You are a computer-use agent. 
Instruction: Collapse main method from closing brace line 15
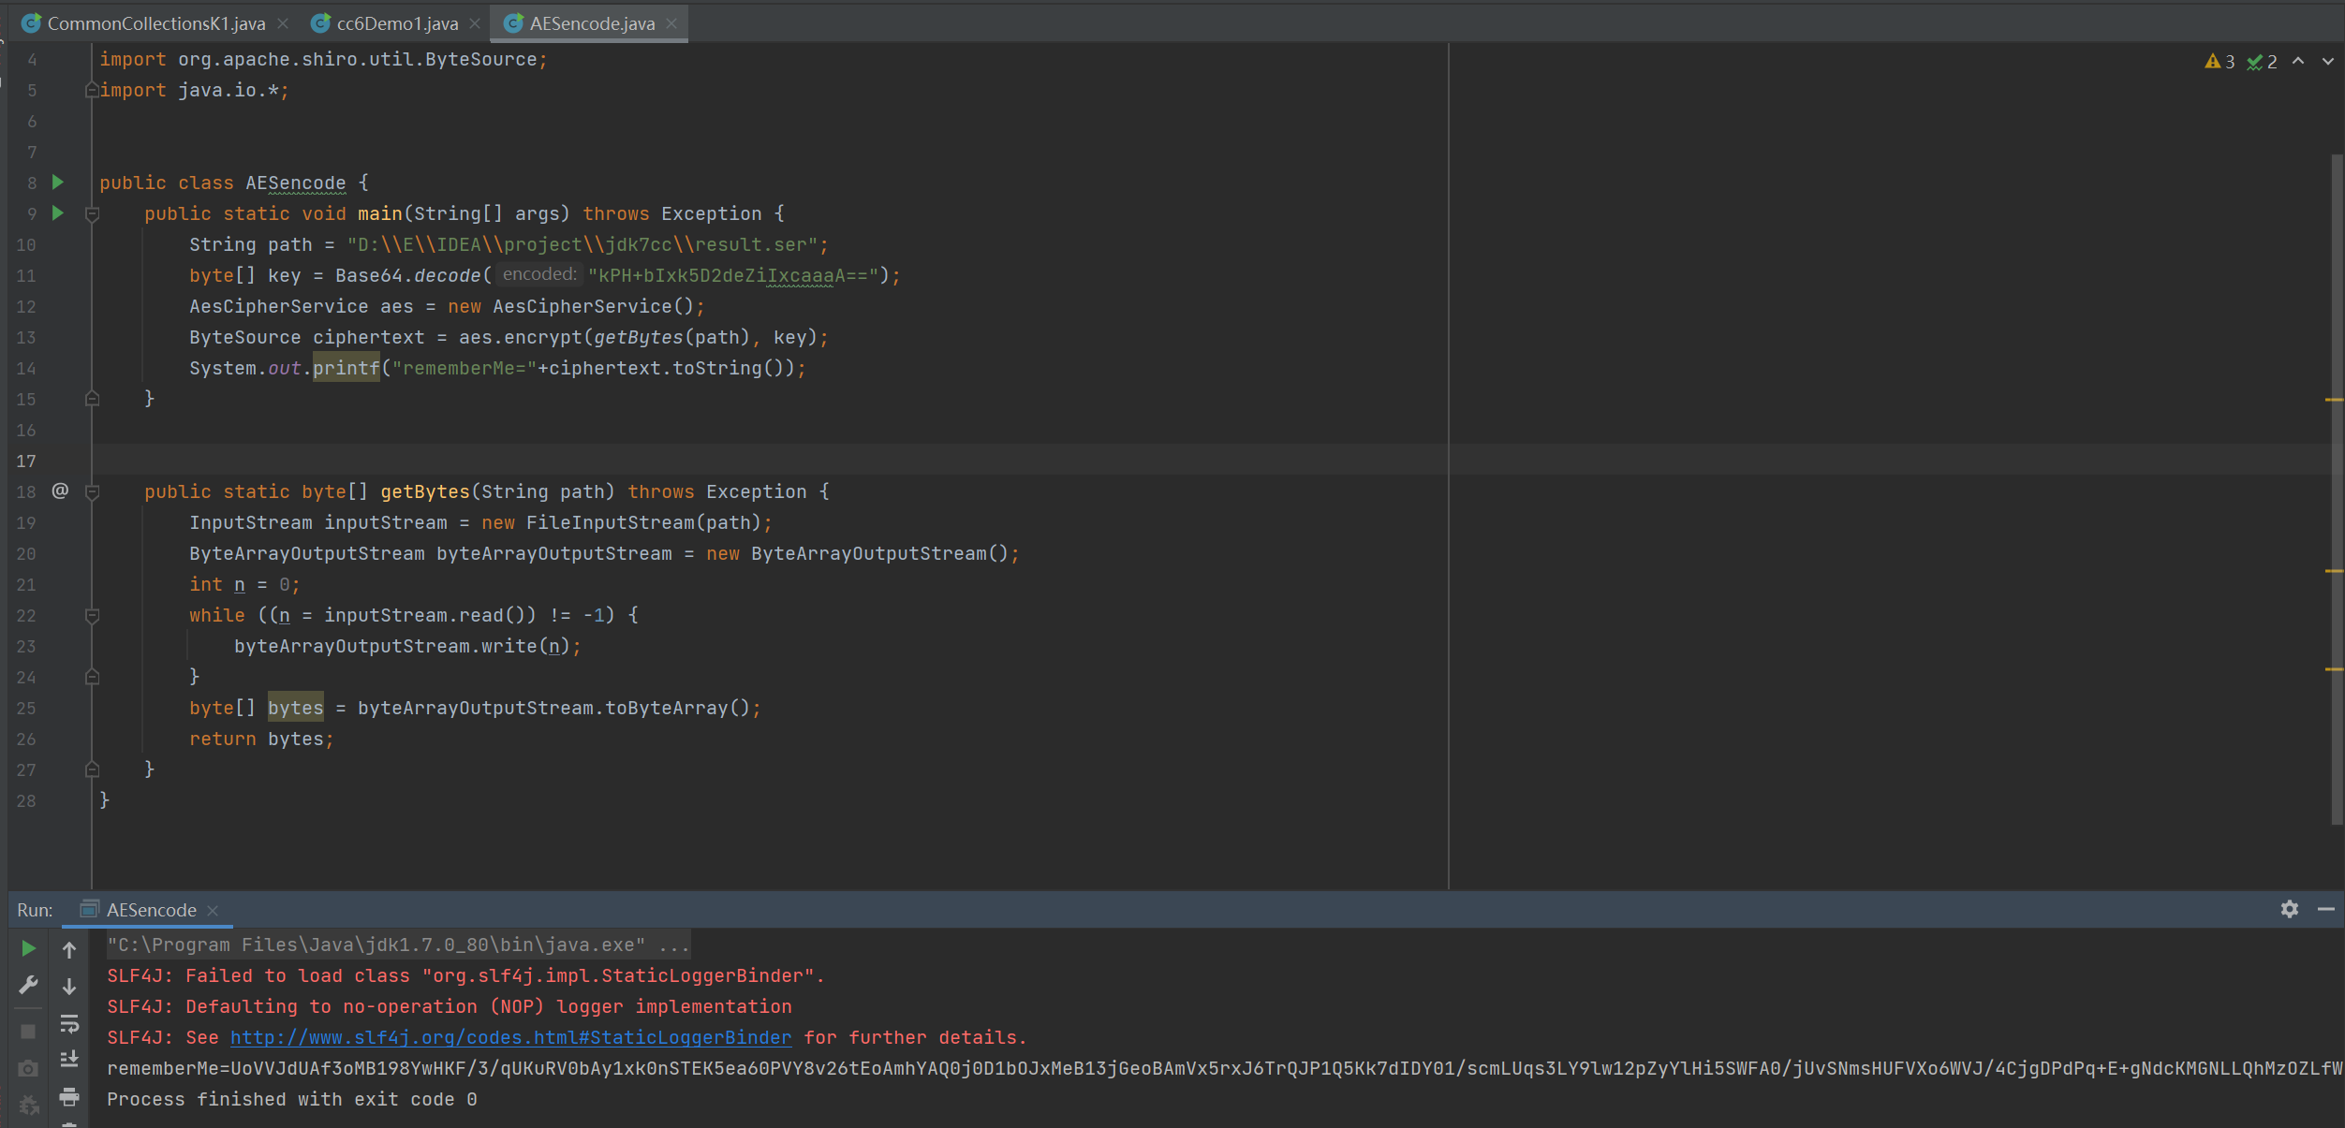click(92, 399)
